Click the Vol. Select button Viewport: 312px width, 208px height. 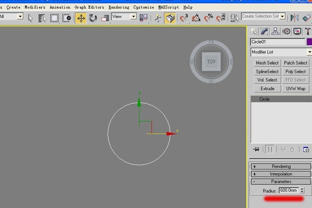pos(267,80)
